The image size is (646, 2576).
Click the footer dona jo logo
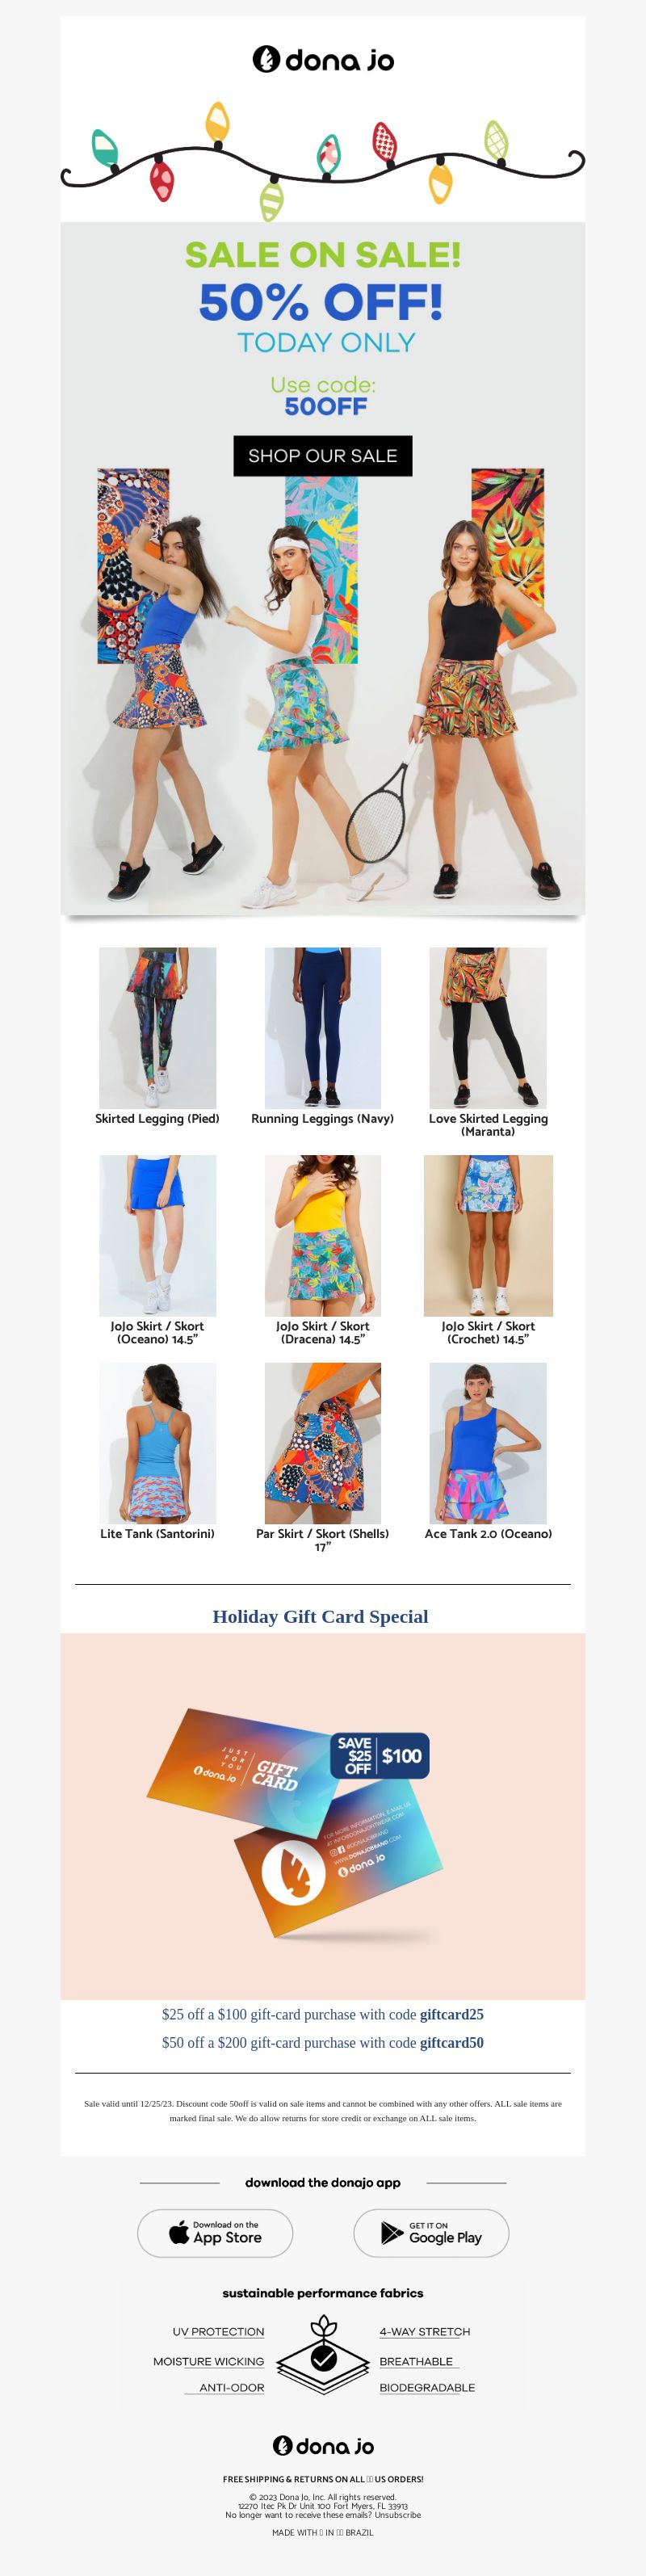pos(323,2445)
